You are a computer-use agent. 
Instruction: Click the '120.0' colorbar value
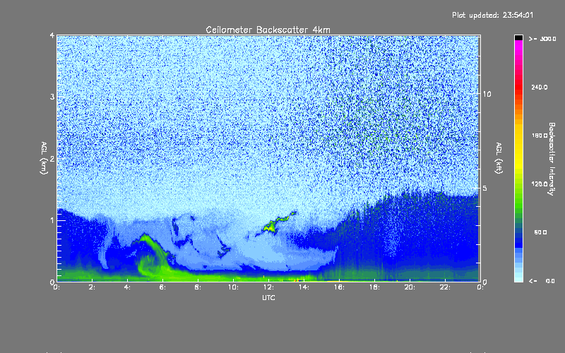pyautogui.click(x=540, y=184)
